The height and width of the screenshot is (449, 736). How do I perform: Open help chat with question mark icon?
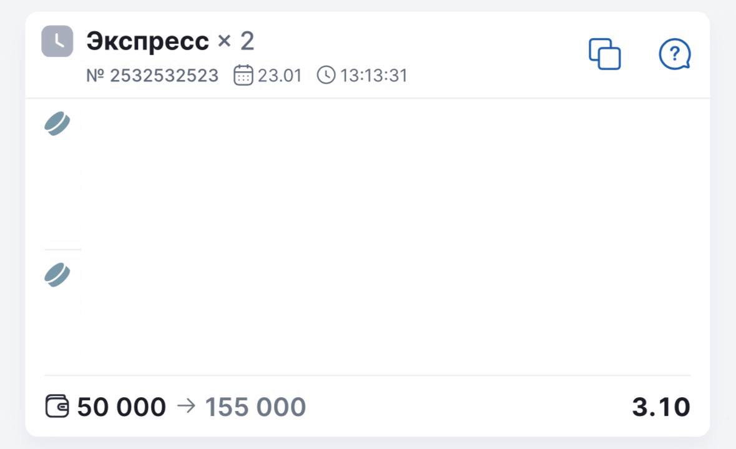(675, 54)
